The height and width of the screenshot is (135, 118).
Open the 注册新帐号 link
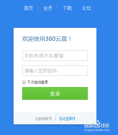click(43, 119)
